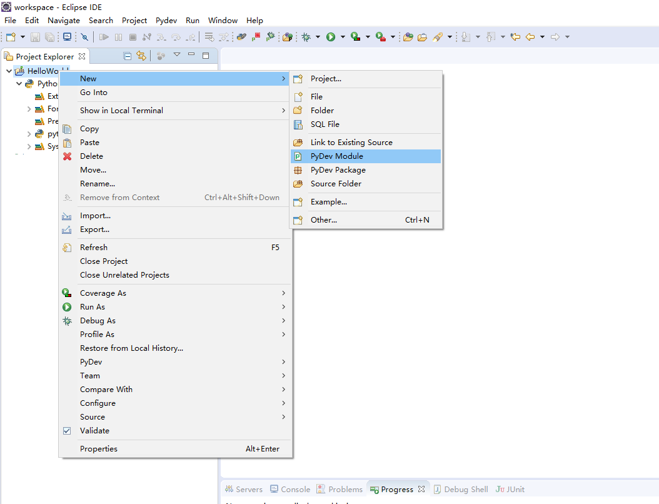Open the Back history dropdown arrow

(x=542, y=37)
